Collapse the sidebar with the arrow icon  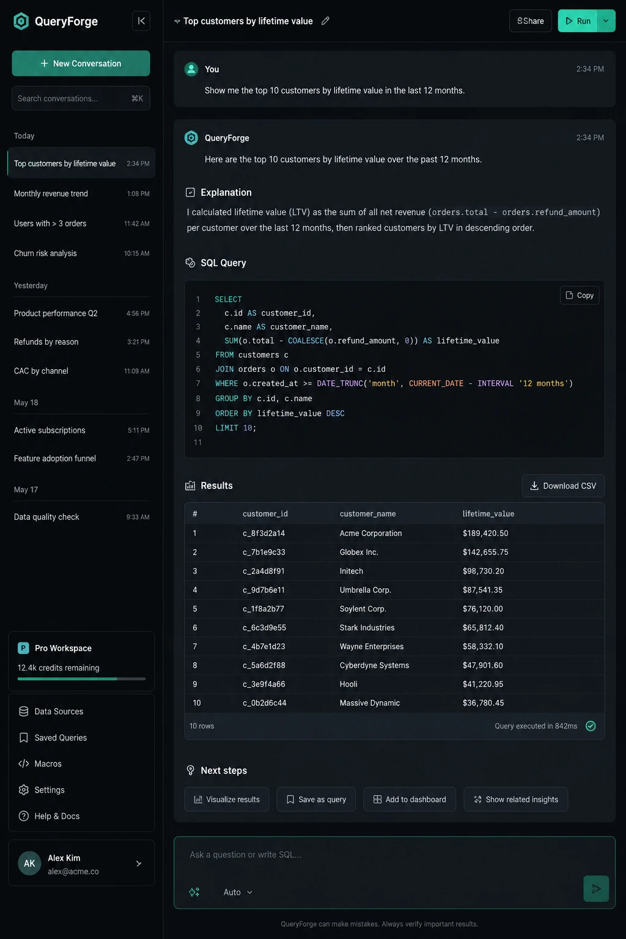click(141, 21)
